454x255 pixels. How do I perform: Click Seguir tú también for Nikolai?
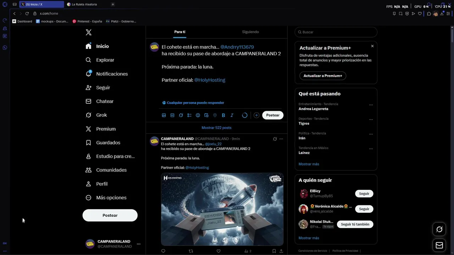pyautogui.click(x=355, y=224)
